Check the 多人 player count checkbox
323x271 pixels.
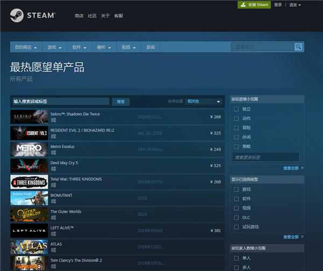(x=236, y=267)
